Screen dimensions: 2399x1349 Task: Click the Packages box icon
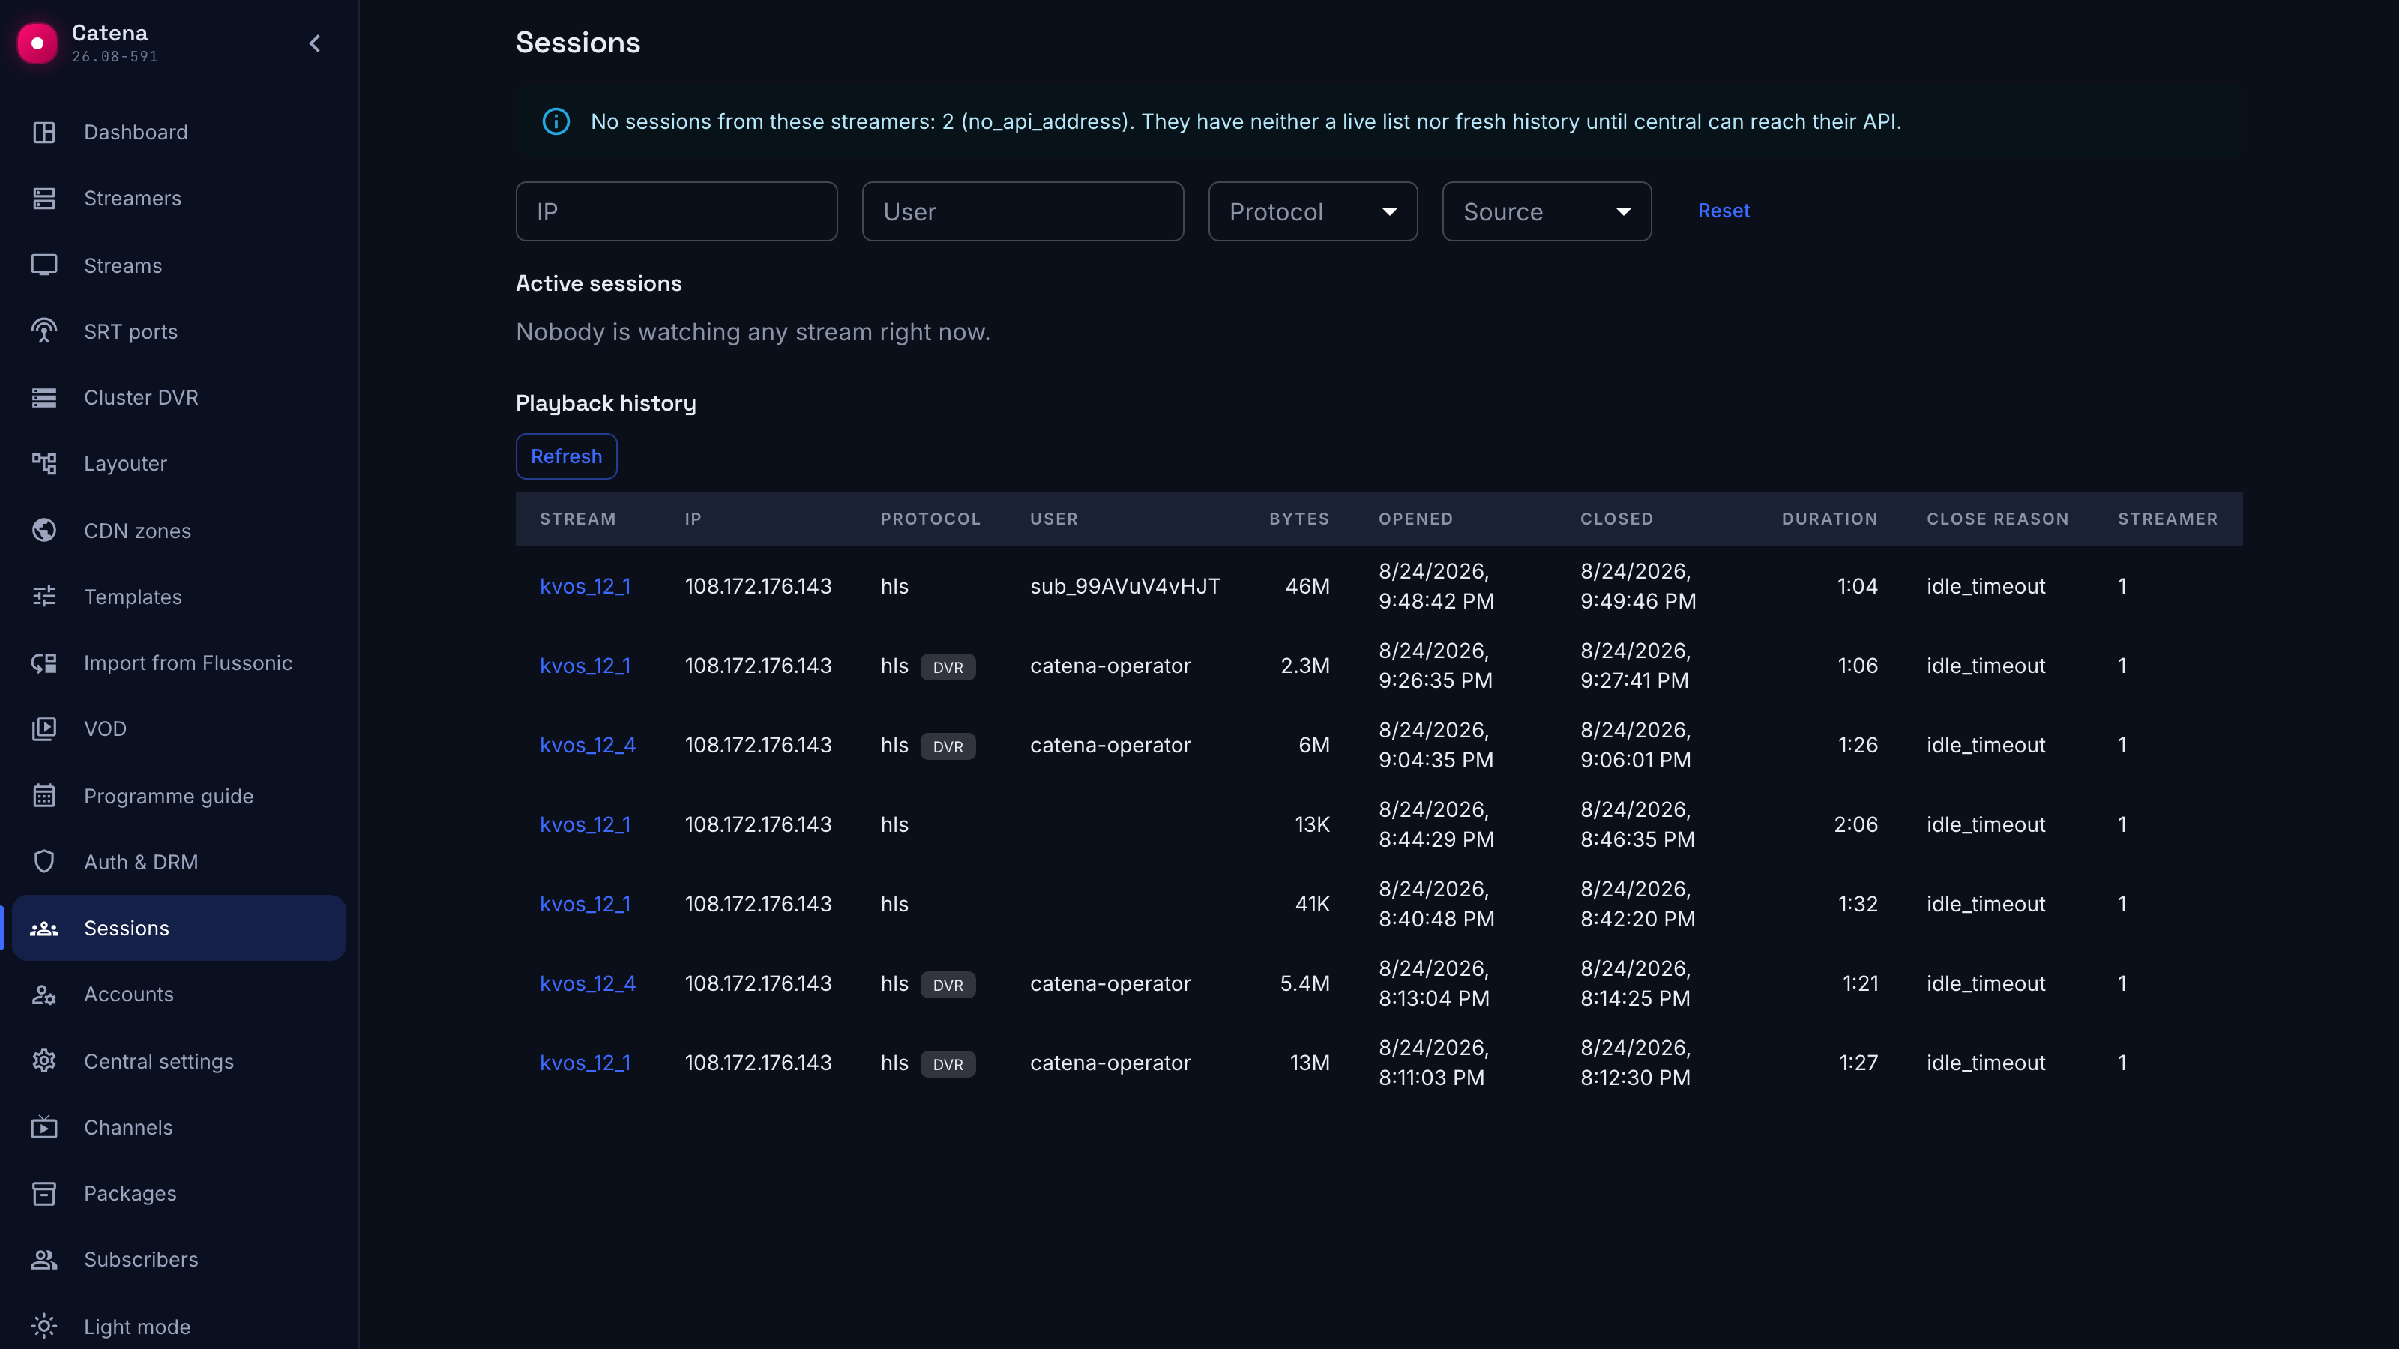pyautogui.click(x=43, y=1194)
